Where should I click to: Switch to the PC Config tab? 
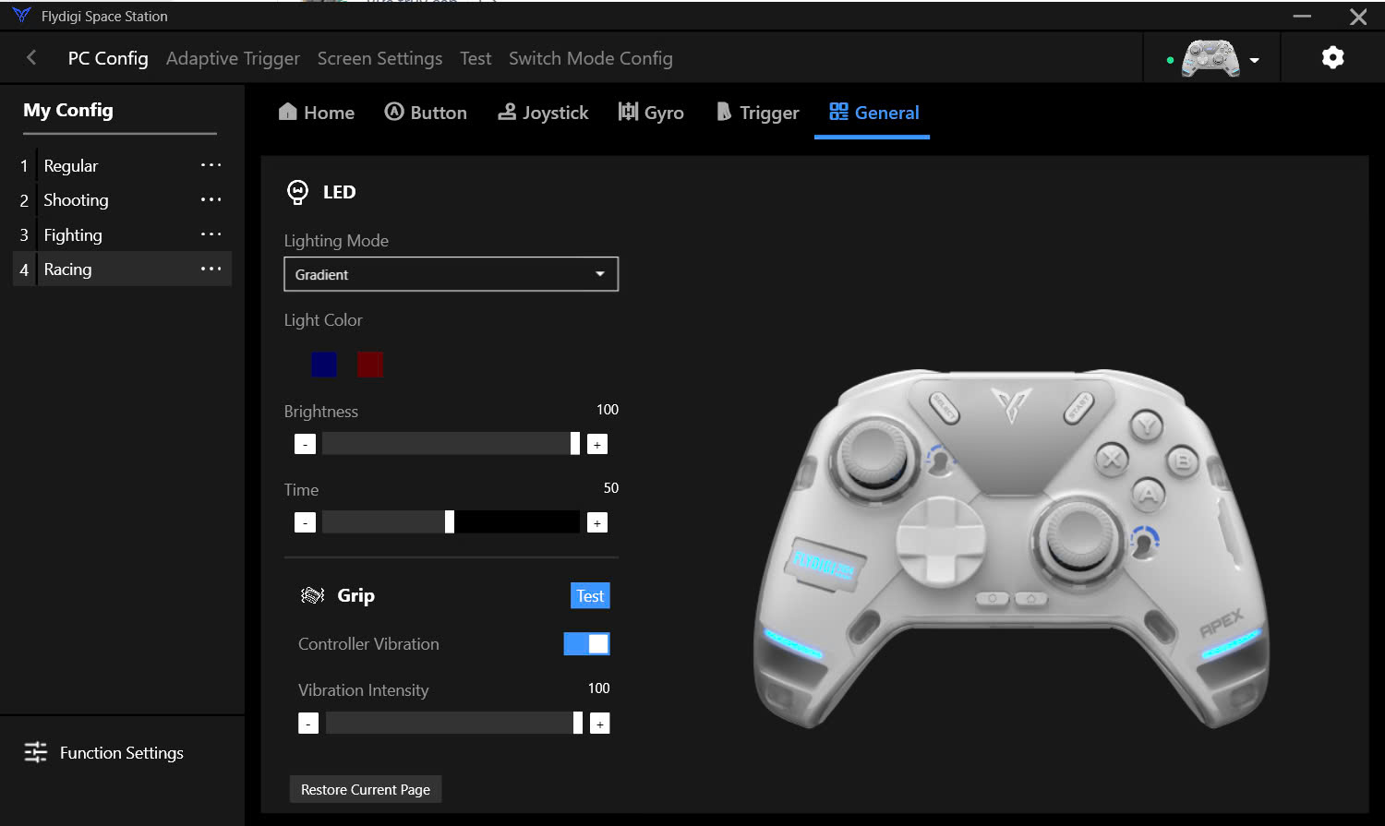(108, 58)
